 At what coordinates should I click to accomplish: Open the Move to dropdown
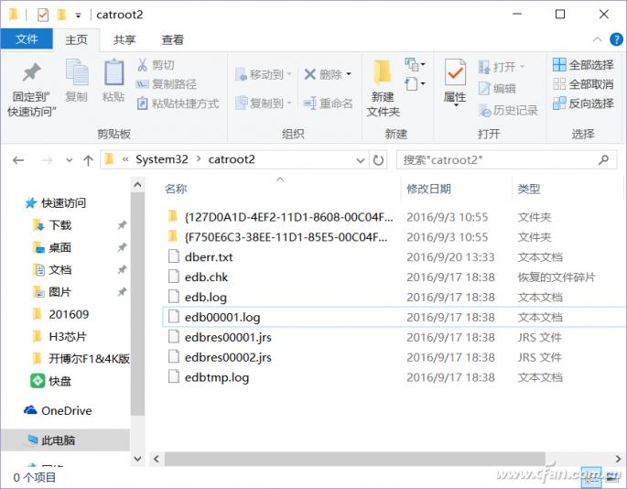click(x=264, y=74)
